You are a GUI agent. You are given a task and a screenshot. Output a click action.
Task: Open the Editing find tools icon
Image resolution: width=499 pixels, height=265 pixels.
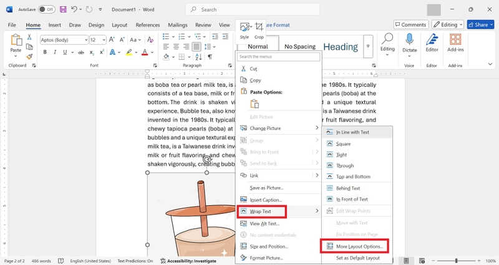pyautogui.click(x=387, y=39)
